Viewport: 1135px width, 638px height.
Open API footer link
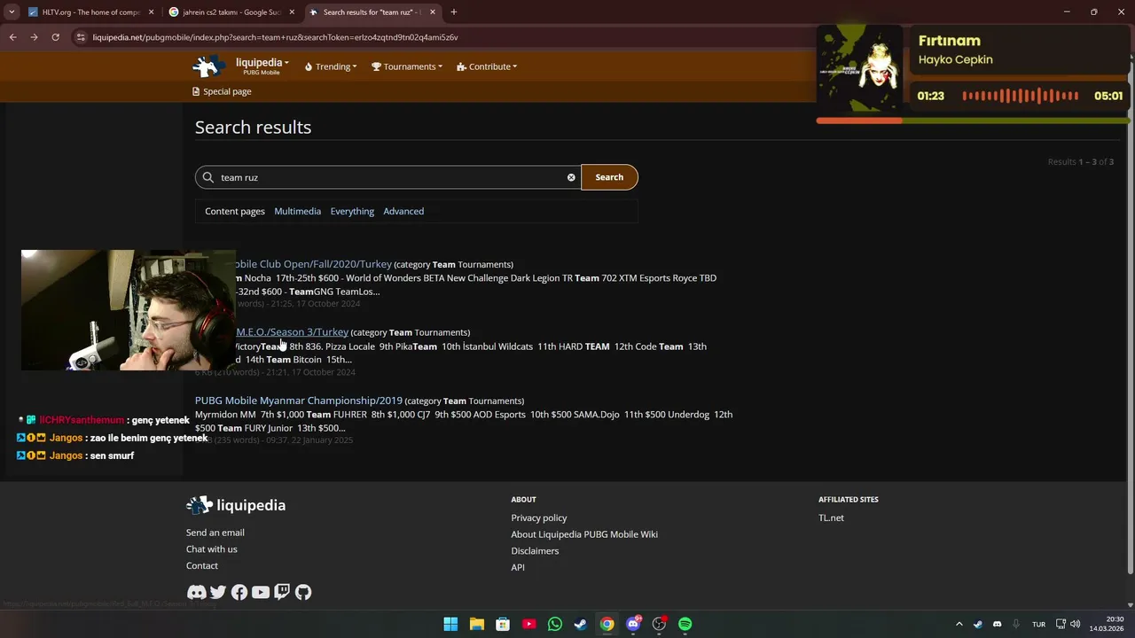click(x=518, y=567)
